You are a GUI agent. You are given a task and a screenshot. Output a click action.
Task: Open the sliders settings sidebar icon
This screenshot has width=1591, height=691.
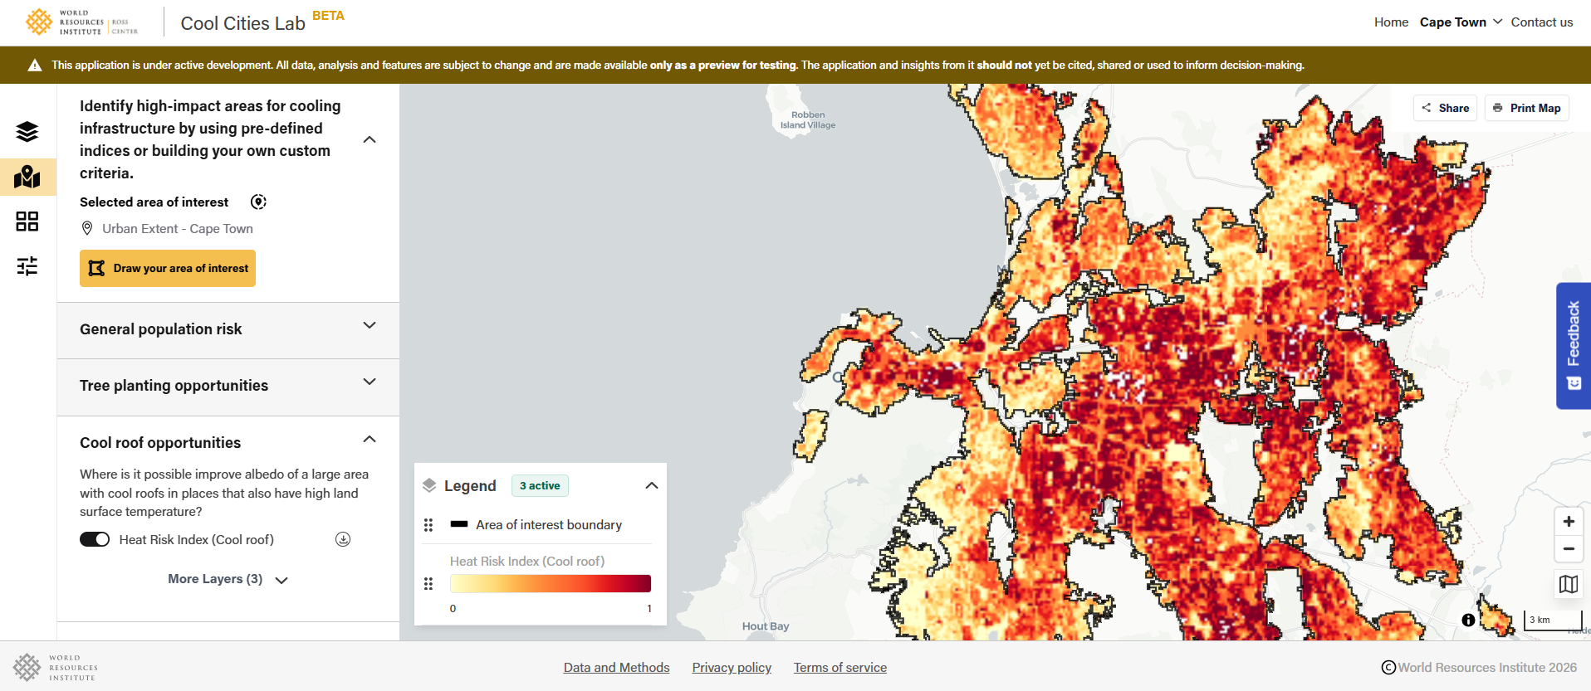point(27,266)
